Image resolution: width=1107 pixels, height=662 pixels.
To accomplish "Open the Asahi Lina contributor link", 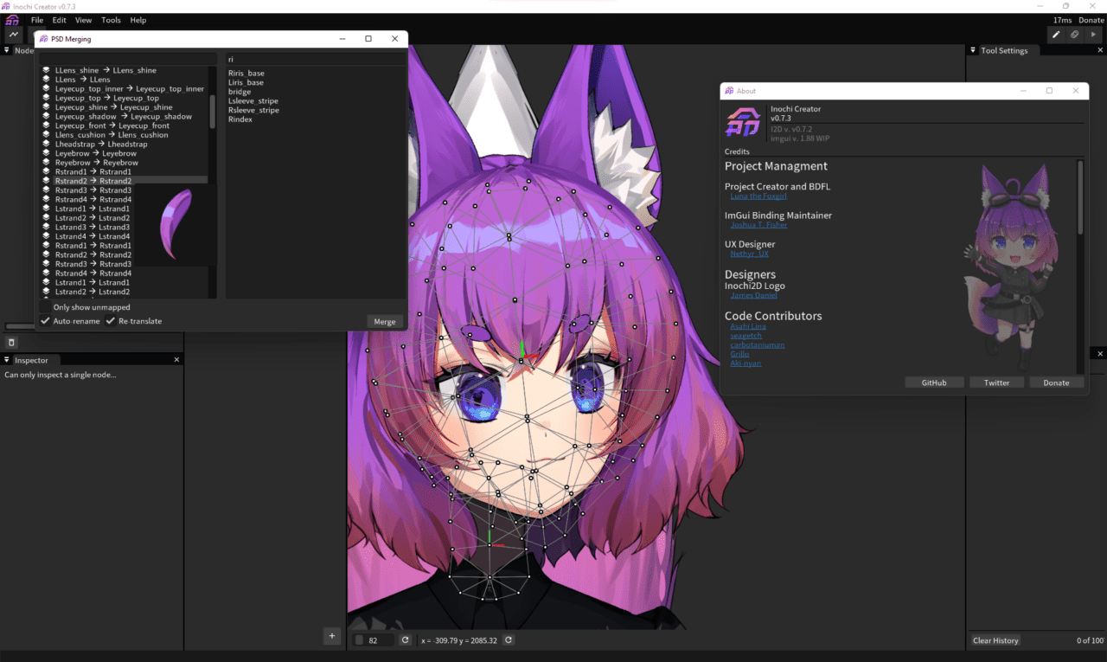I will [747, 326].
